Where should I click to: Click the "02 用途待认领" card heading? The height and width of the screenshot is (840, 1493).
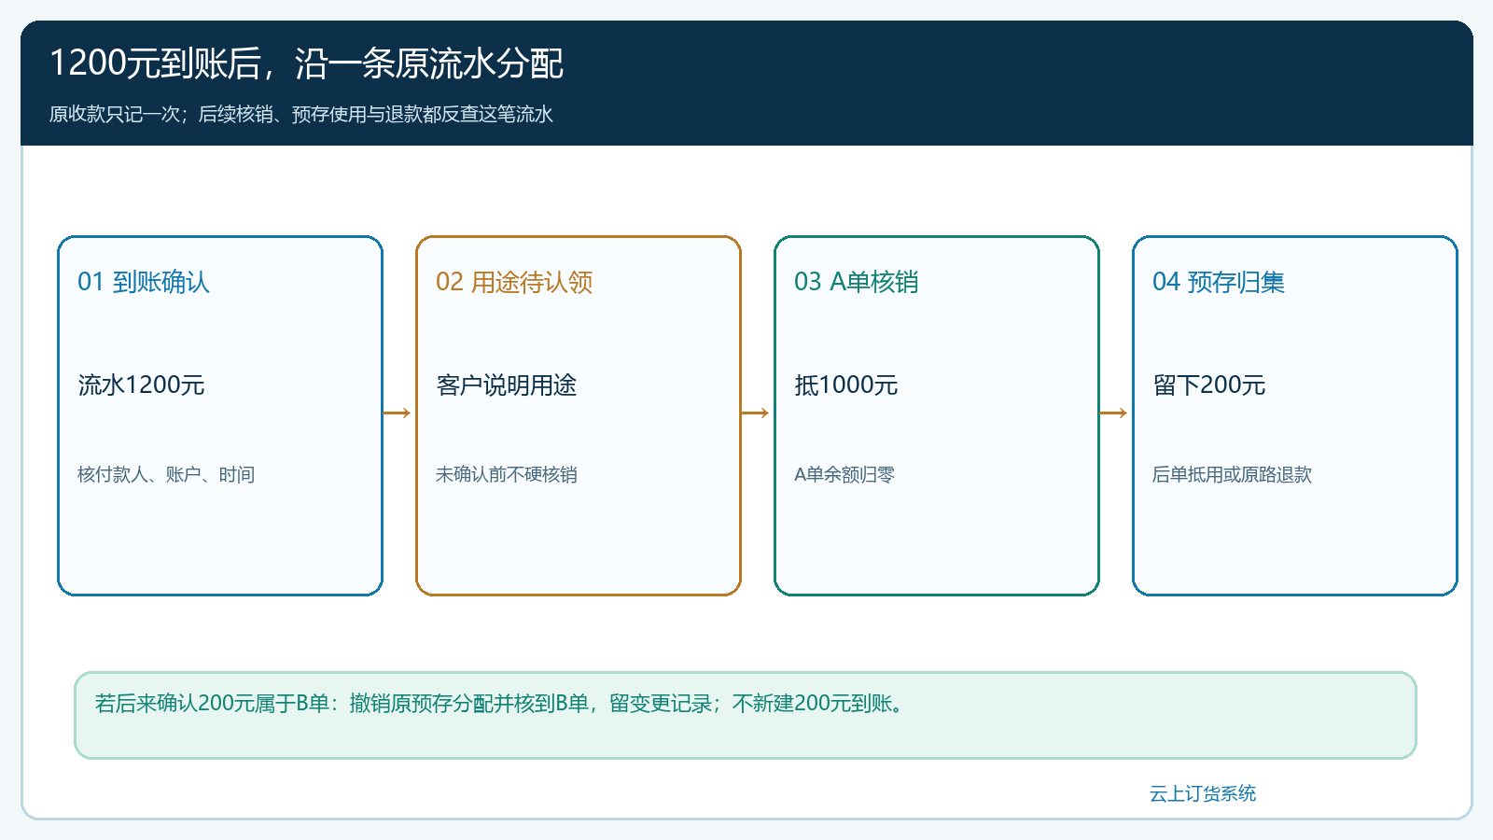(514, 282)
